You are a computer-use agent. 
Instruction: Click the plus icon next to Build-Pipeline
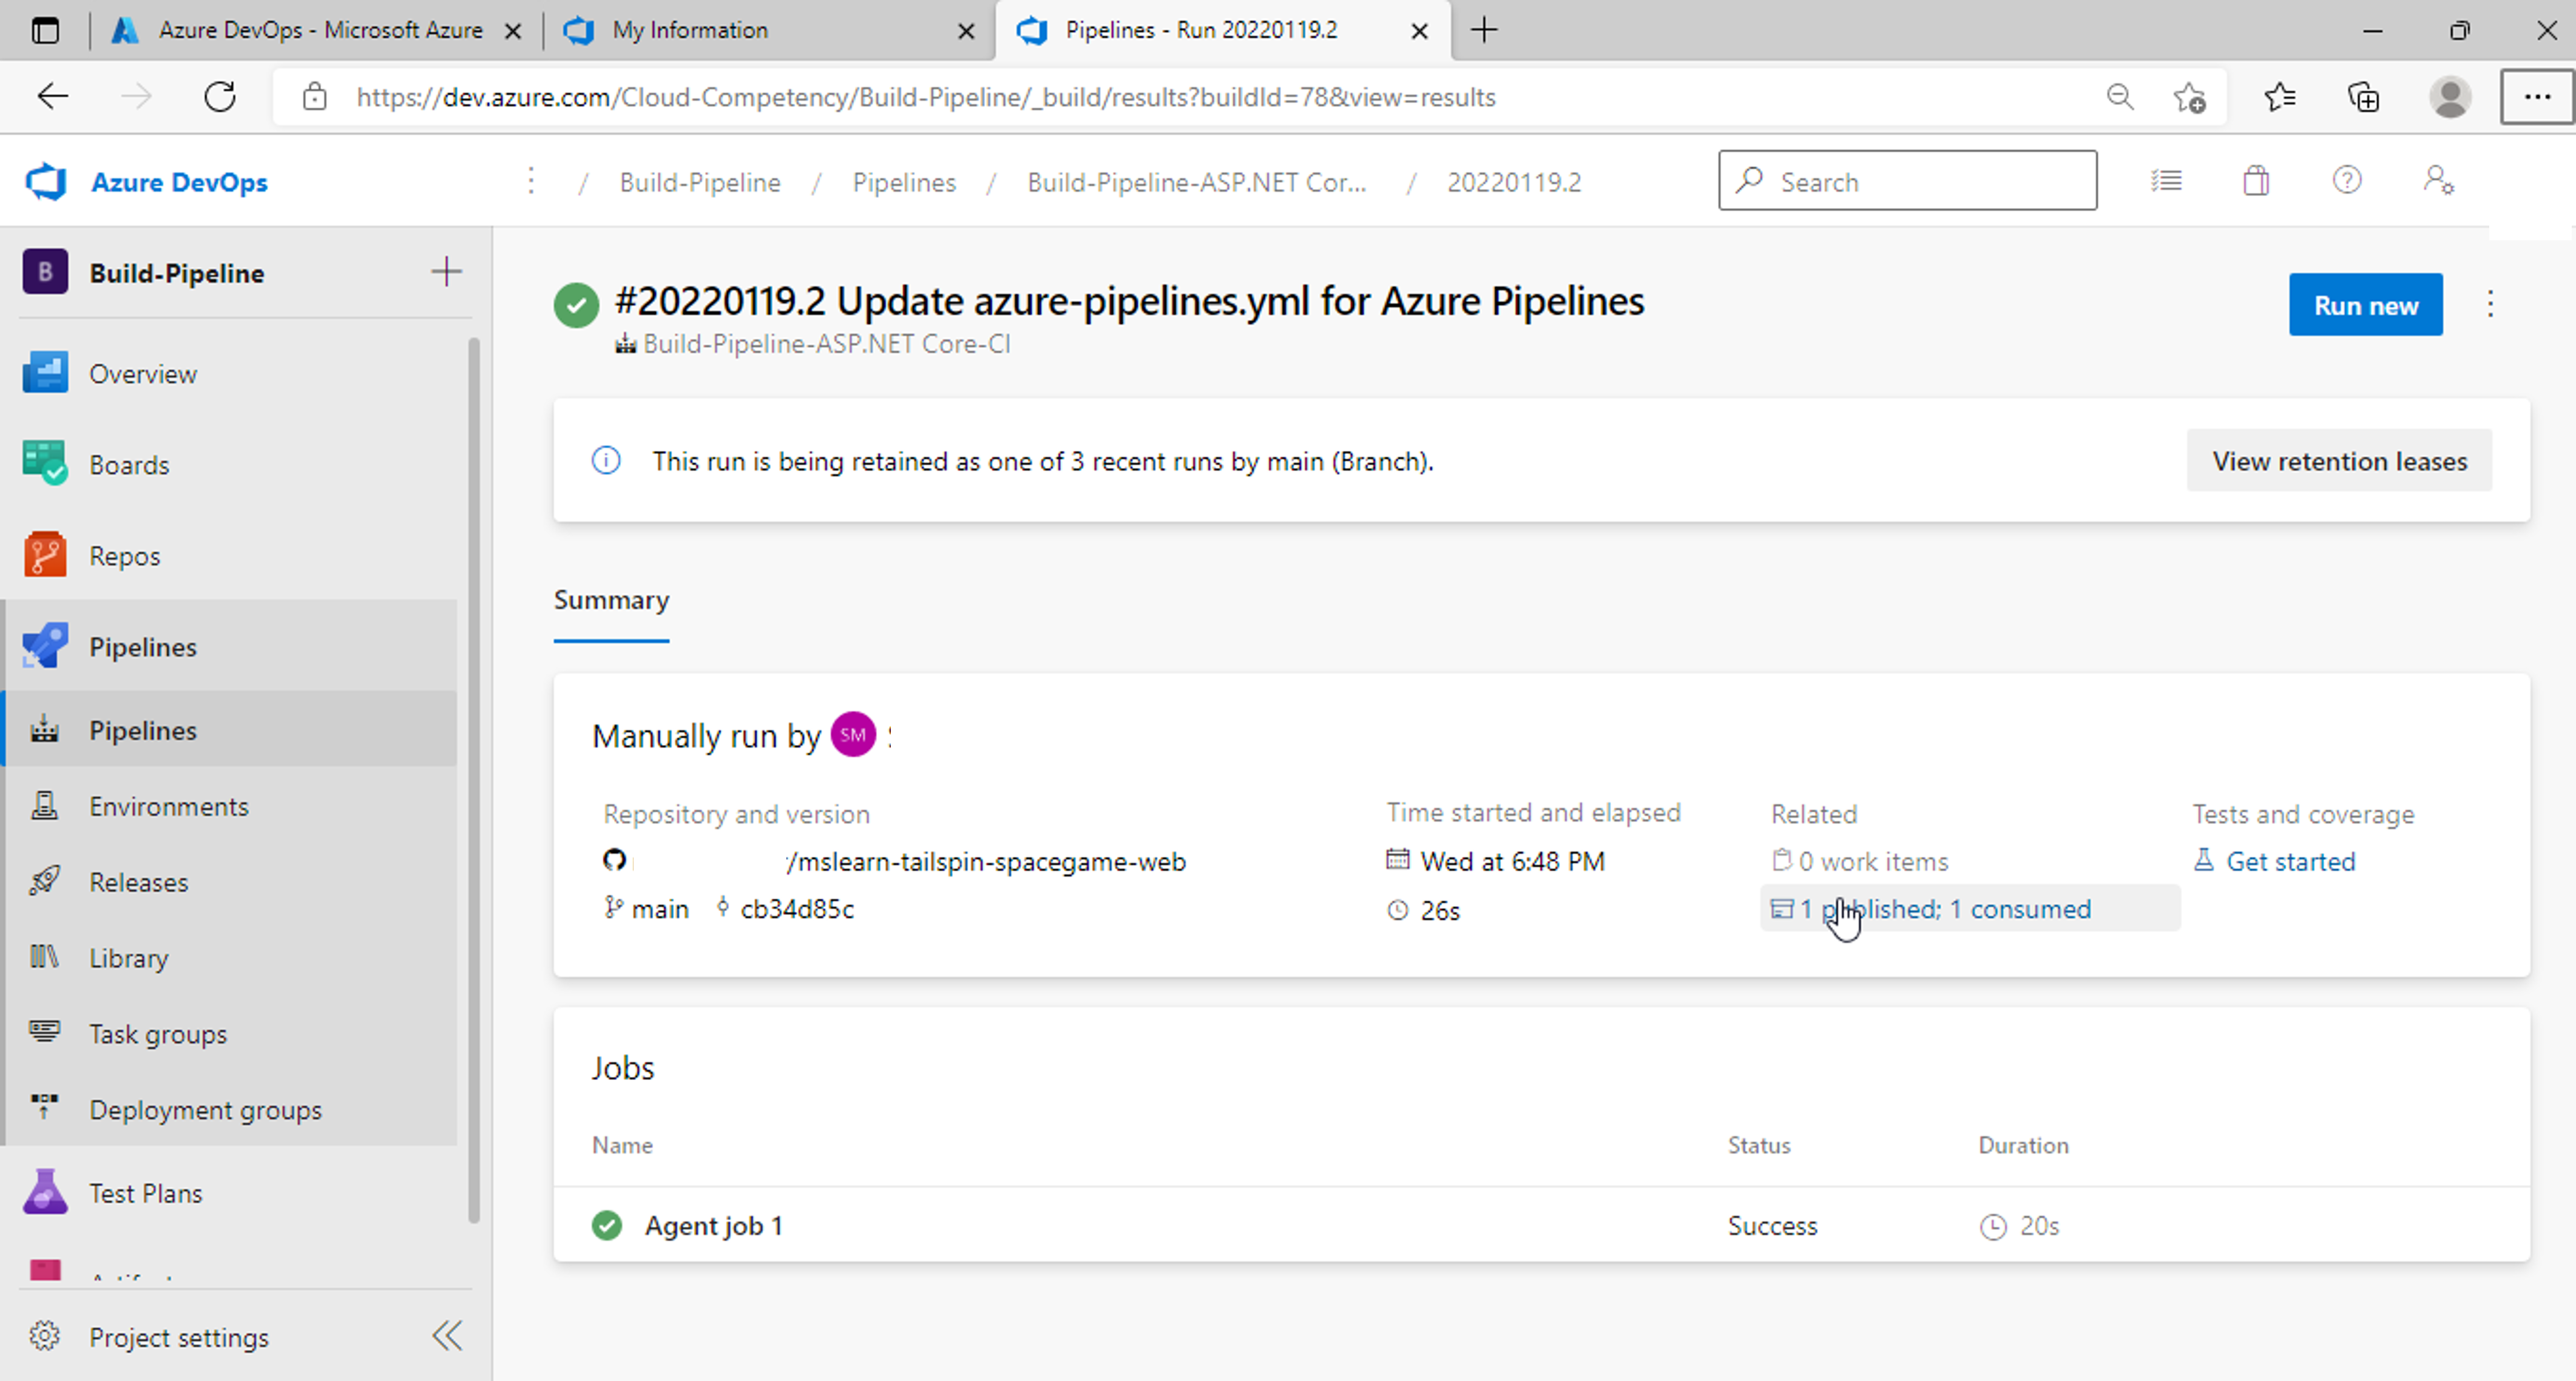(446, 272)
